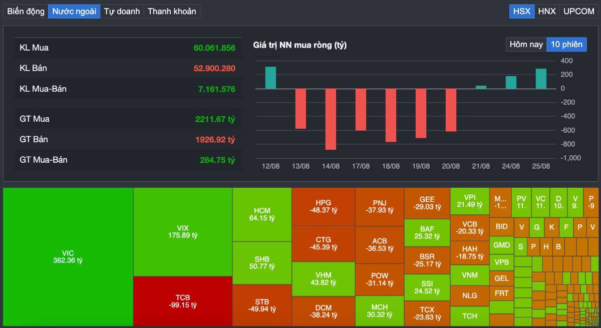Open the Tự doanh tab
601x328 pixels.
pyautogui.click(x=122, y=11)
